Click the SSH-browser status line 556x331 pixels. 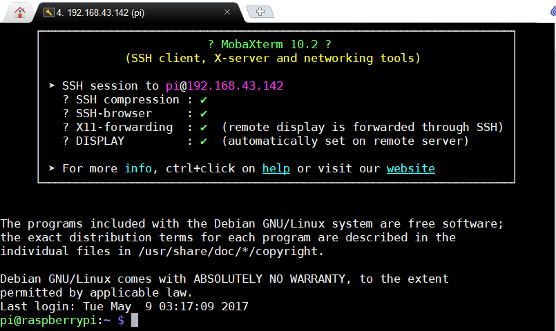135,114
